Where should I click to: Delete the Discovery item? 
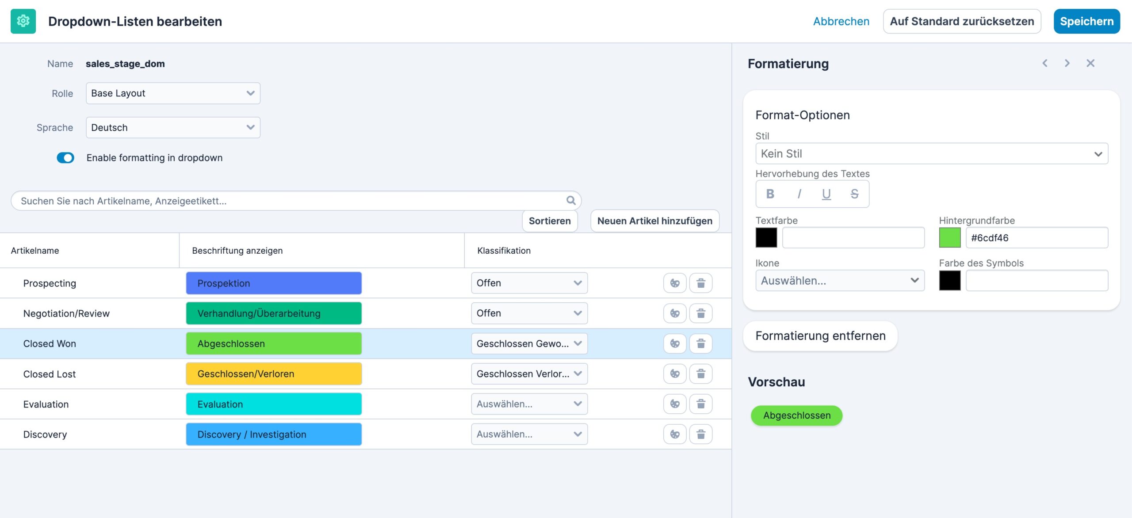point(701,434)
